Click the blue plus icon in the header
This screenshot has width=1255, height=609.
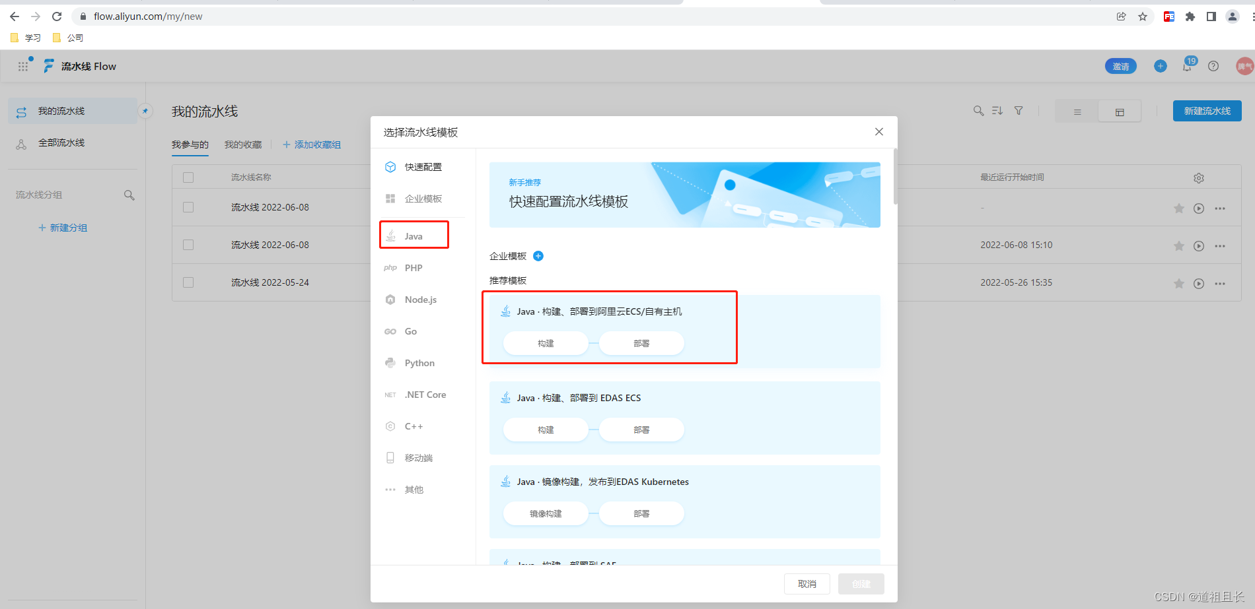pos(1161,66)
